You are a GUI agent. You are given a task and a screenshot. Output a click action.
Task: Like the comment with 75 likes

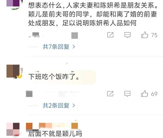point(145,35)
